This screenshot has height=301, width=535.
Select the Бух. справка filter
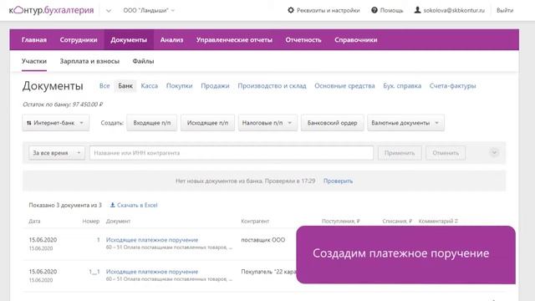pyautogui.click(x=402, y=86)
